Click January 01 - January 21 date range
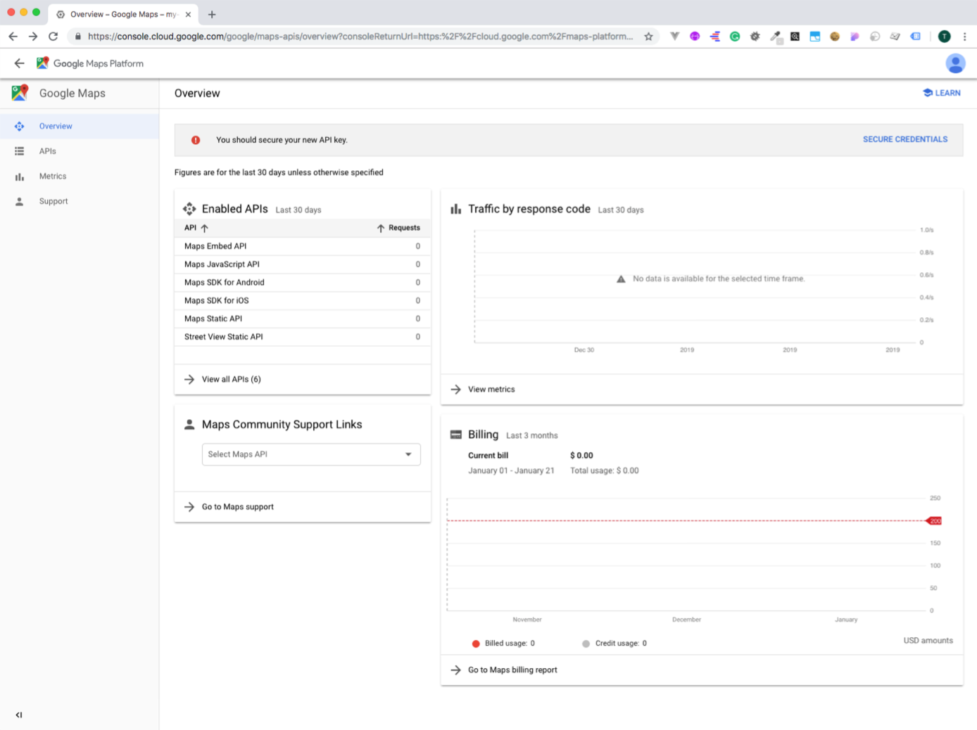The image size is (977, 730). tap(511, 471)
